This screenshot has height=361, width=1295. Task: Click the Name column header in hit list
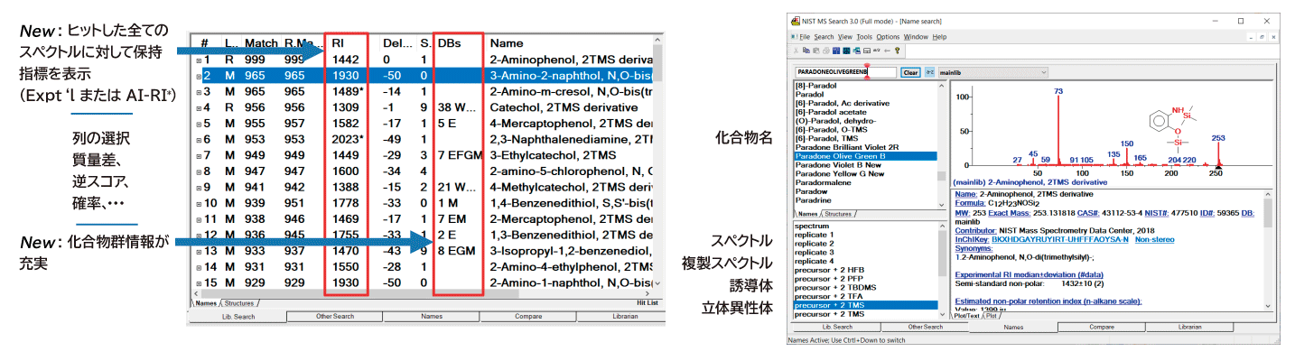508,43
